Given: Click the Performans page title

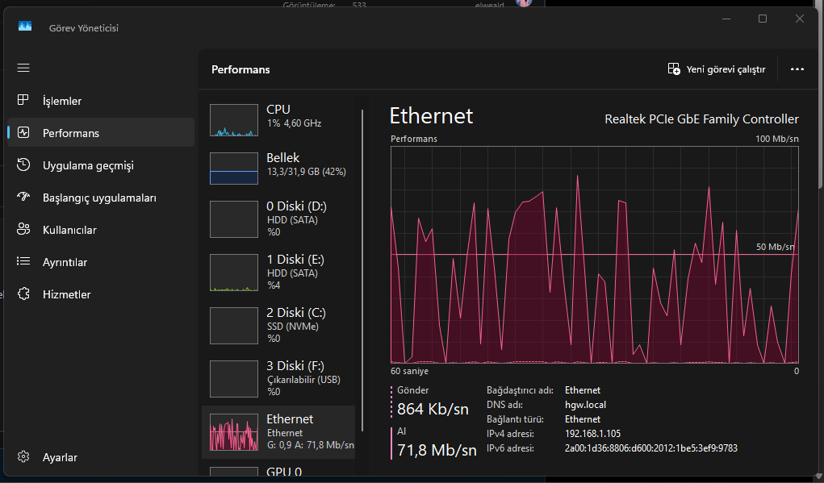Looking at the screenshot, I should click(x=241, y=69).
